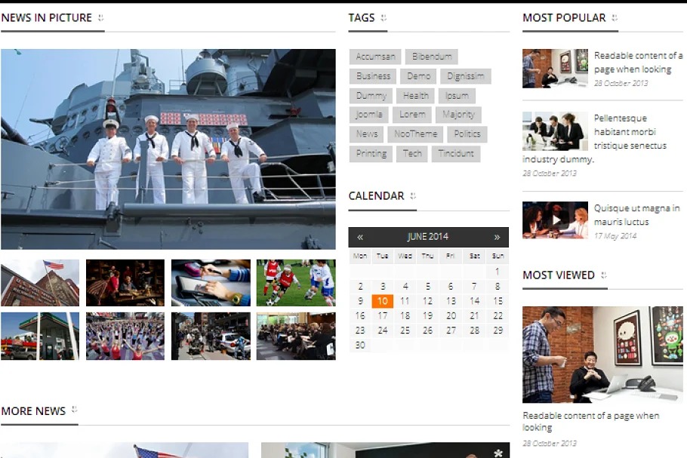Viewport: 687px width, 458px height.
Task: Select the highlighted date 10 in the calendar
Action: pos(383,301)
